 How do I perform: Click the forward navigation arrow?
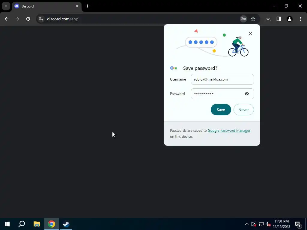coord(17,19)
